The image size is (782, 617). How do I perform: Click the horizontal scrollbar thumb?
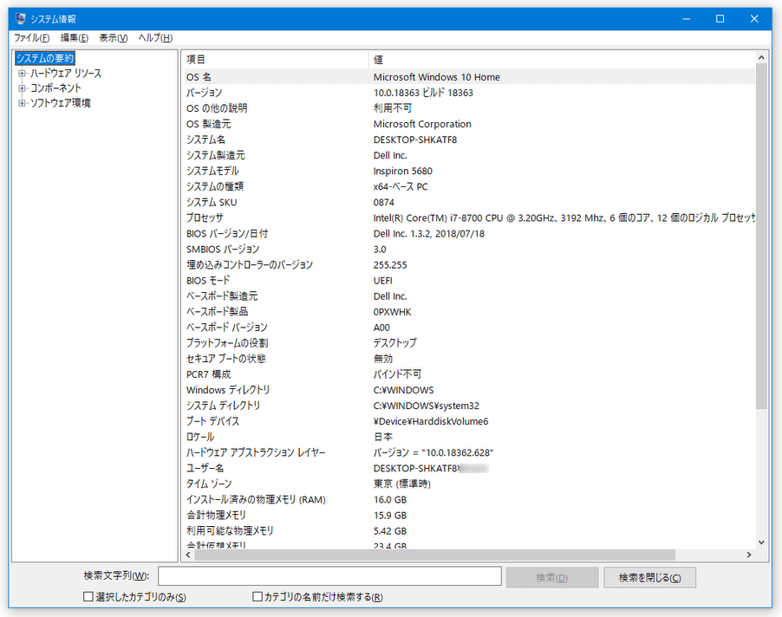[x=434, y=555]
